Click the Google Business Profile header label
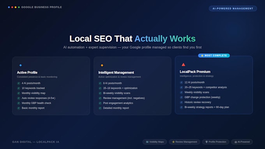 point(42,7)
